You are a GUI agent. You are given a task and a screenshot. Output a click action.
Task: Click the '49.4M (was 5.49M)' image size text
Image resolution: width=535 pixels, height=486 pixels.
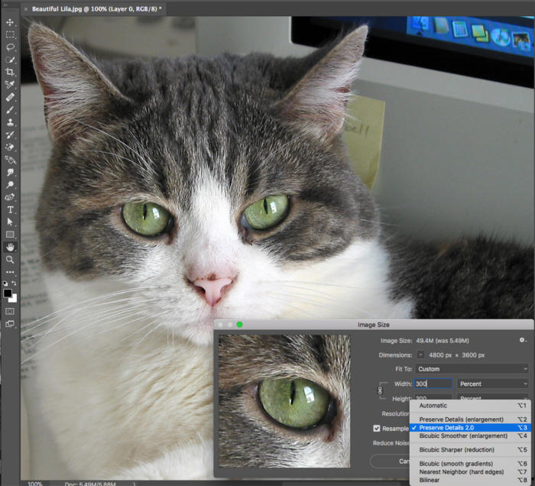443,340
